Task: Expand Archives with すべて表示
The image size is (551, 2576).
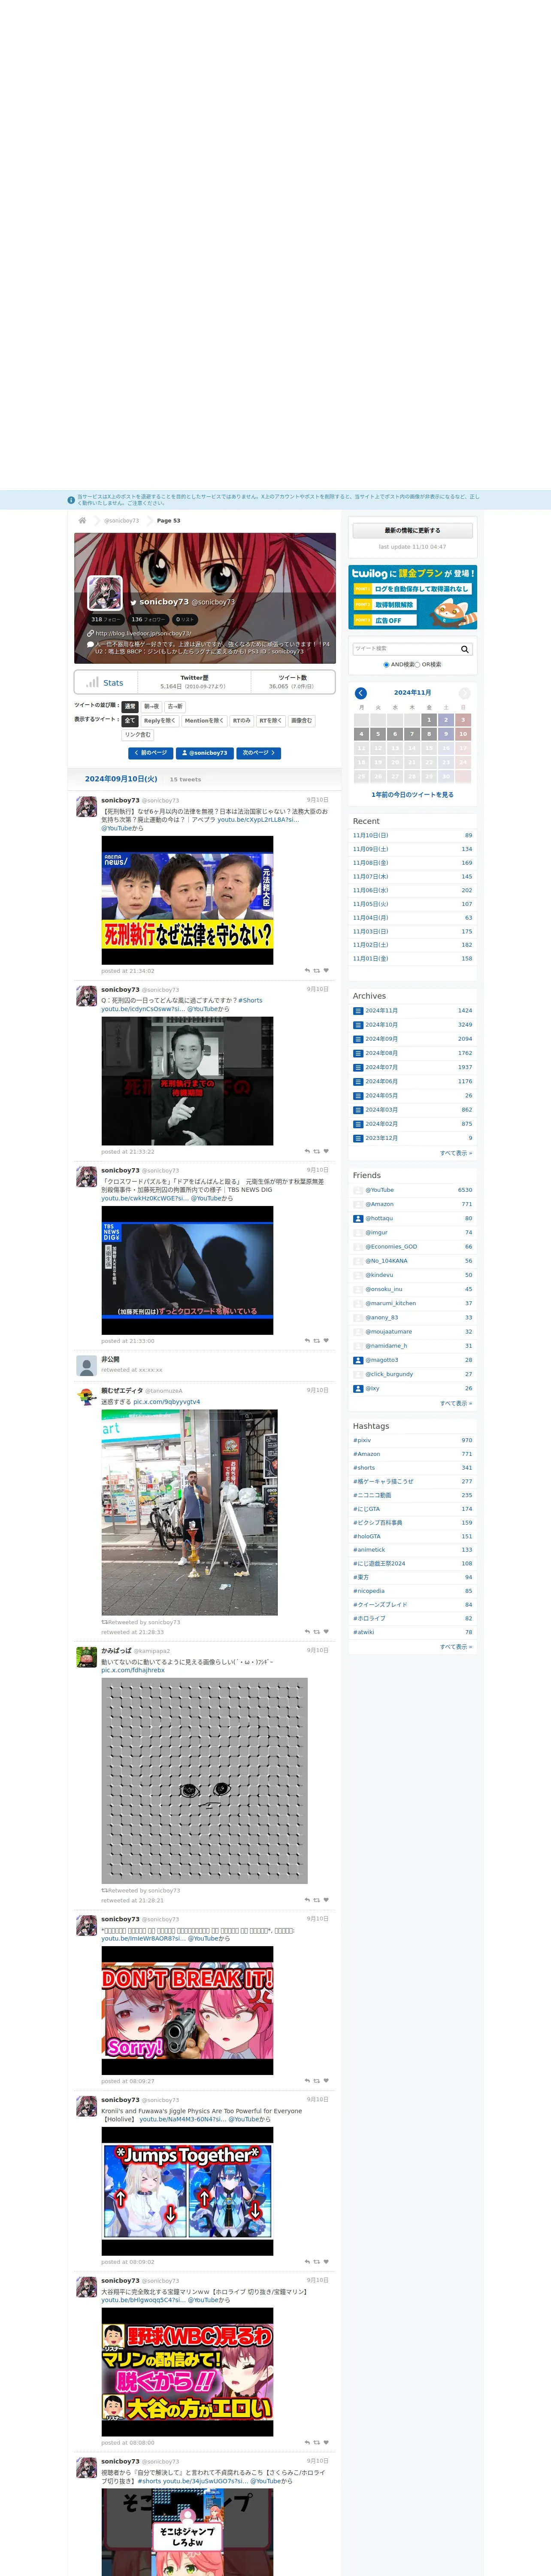Action: pyautogui.click(x=456, y=1153)
